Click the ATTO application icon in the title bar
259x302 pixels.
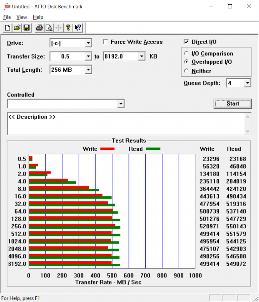(x=7, y=6)
